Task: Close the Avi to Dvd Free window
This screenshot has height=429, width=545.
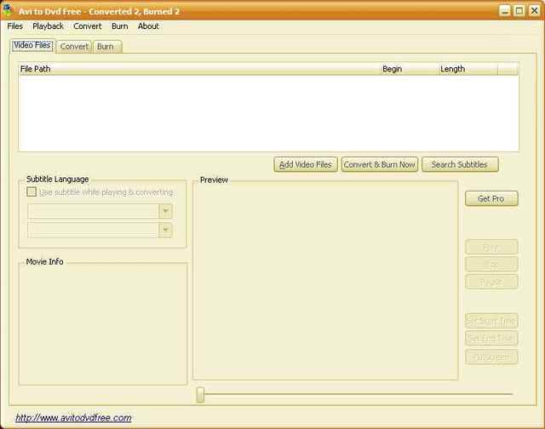Action: pyautogui.click(x=534, y=11)
